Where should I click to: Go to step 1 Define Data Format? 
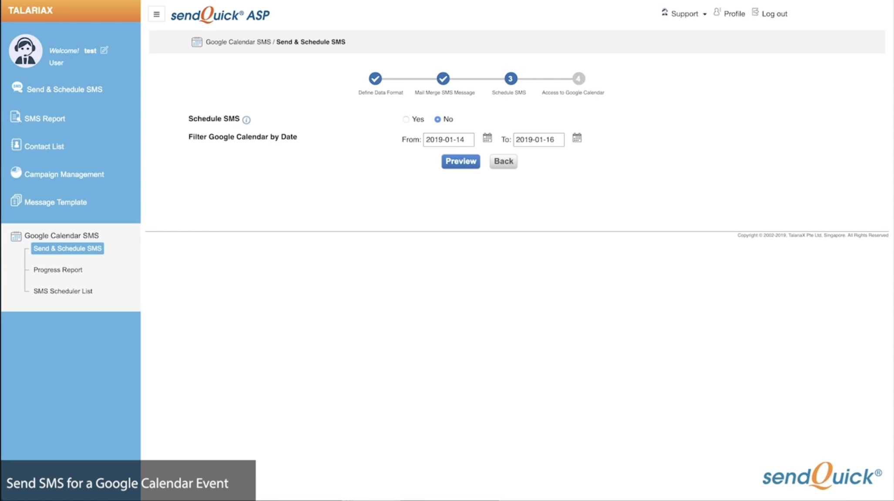(375, 79)
